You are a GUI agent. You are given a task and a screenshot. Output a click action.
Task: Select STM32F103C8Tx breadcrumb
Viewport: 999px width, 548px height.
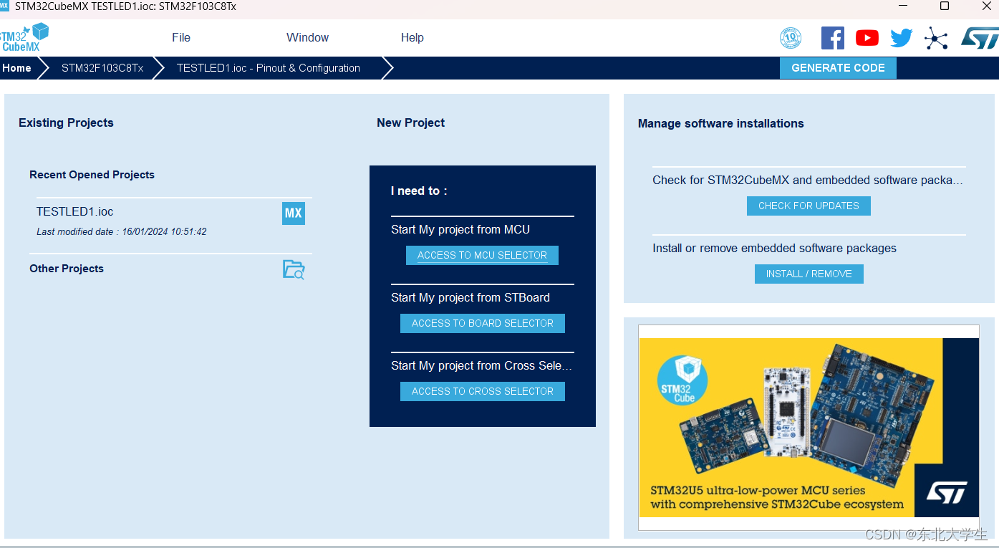coord(102,68)
